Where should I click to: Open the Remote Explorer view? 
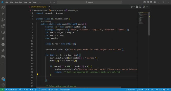click(3, 32)
